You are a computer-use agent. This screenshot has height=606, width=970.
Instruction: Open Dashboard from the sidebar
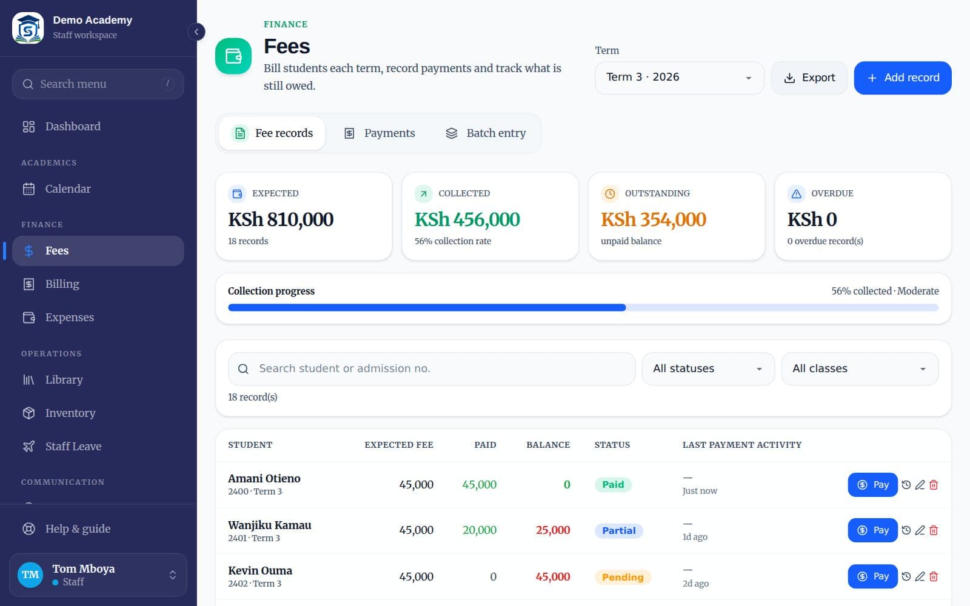tap(98, 126)
